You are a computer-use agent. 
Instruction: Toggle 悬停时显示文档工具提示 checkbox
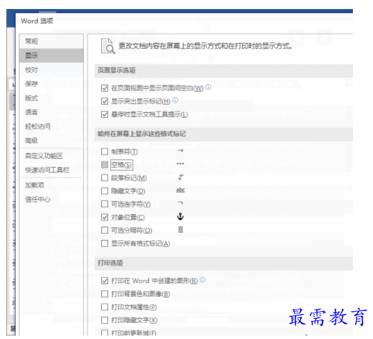tap(105, 114)
